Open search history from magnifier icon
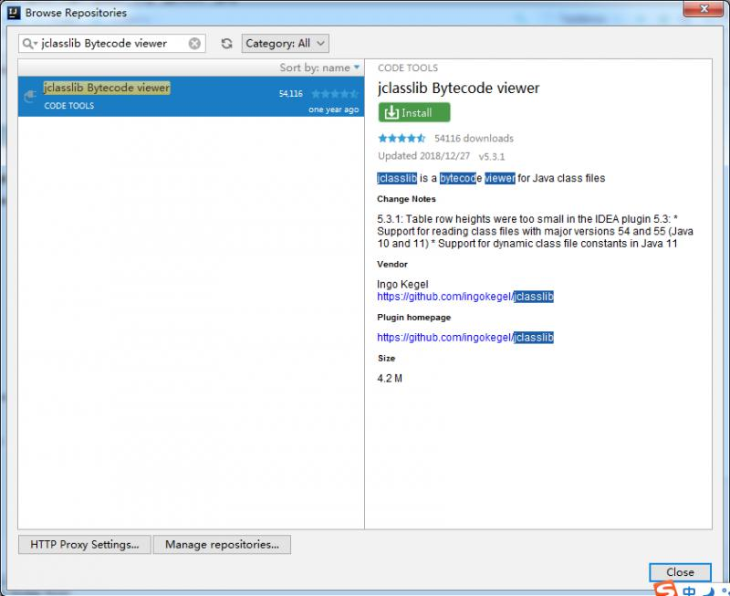Screen dimensions: 730x596 tap(29, 43)
